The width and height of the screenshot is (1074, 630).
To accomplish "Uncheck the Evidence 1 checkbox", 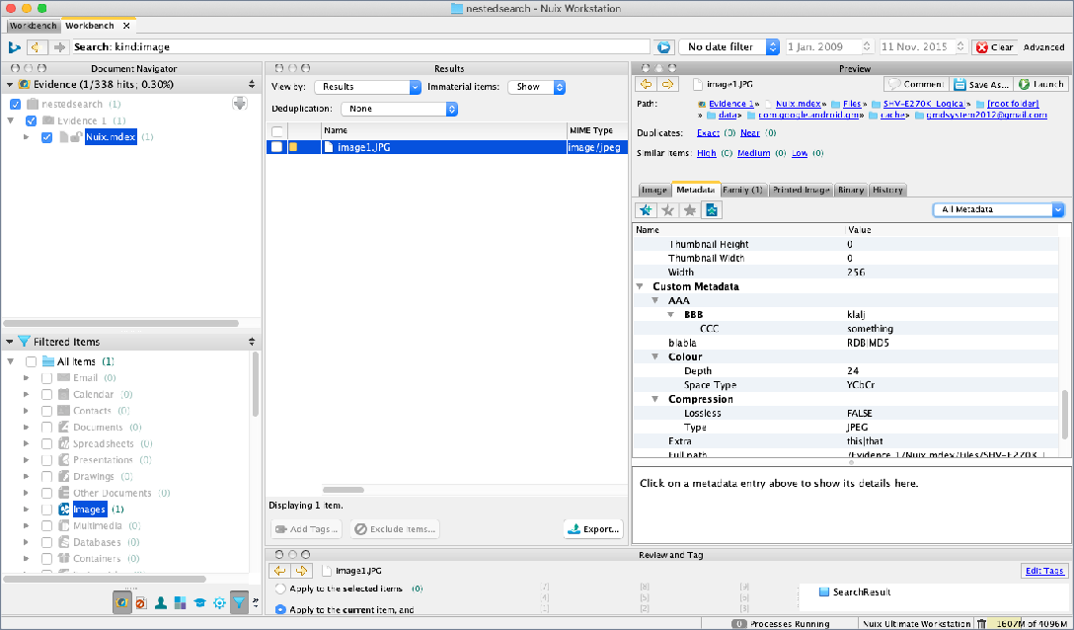I will pos(31,120).
